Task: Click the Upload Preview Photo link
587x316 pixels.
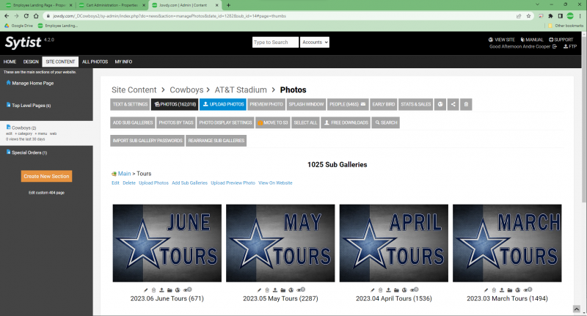Action: [x=233, y=183]
